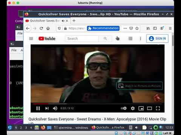Pause the video playback
The width and height of the screenshot is (181, 135).
click(x=38, y=108)
